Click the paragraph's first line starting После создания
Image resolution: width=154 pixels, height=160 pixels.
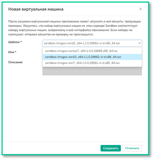[74, 21]
